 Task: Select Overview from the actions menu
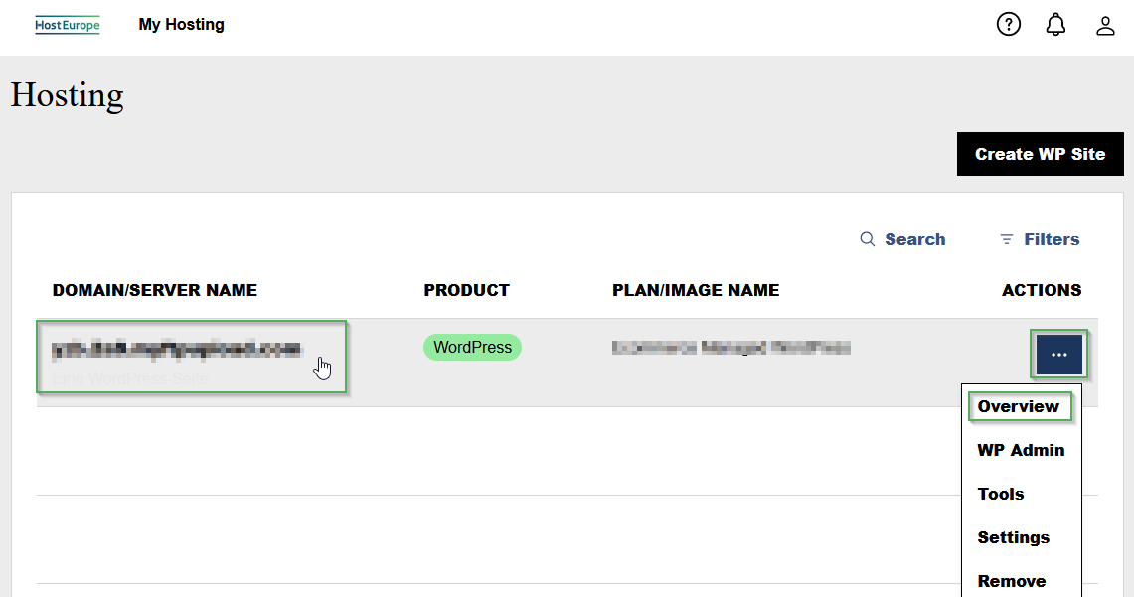click(1018, 406)
